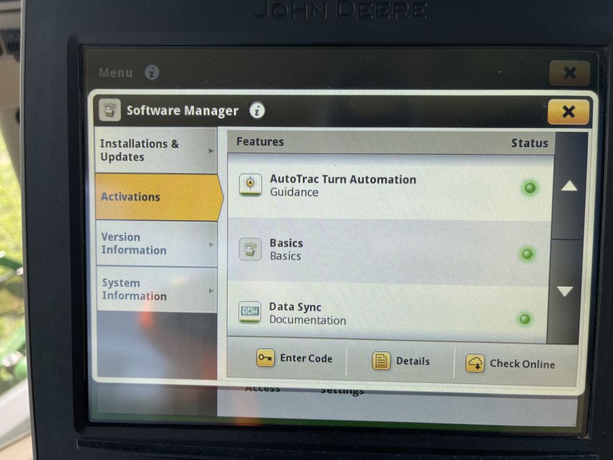Switch to the Version Information tab
The width and height of the screenshot is (613, 460).
point(156,243)
